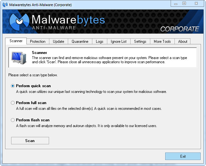This screenshot has height=166, width=206.
Task: Open the Settings tab
Action: 140,41
